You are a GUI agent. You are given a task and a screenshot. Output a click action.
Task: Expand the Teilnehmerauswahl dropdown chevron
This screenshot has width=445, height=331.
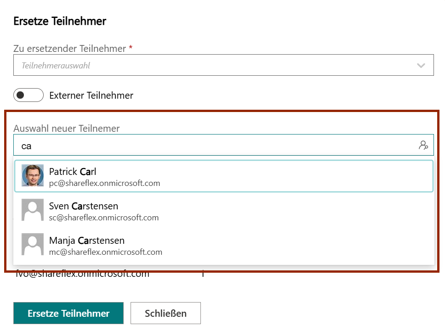click(x=421, y=66)
